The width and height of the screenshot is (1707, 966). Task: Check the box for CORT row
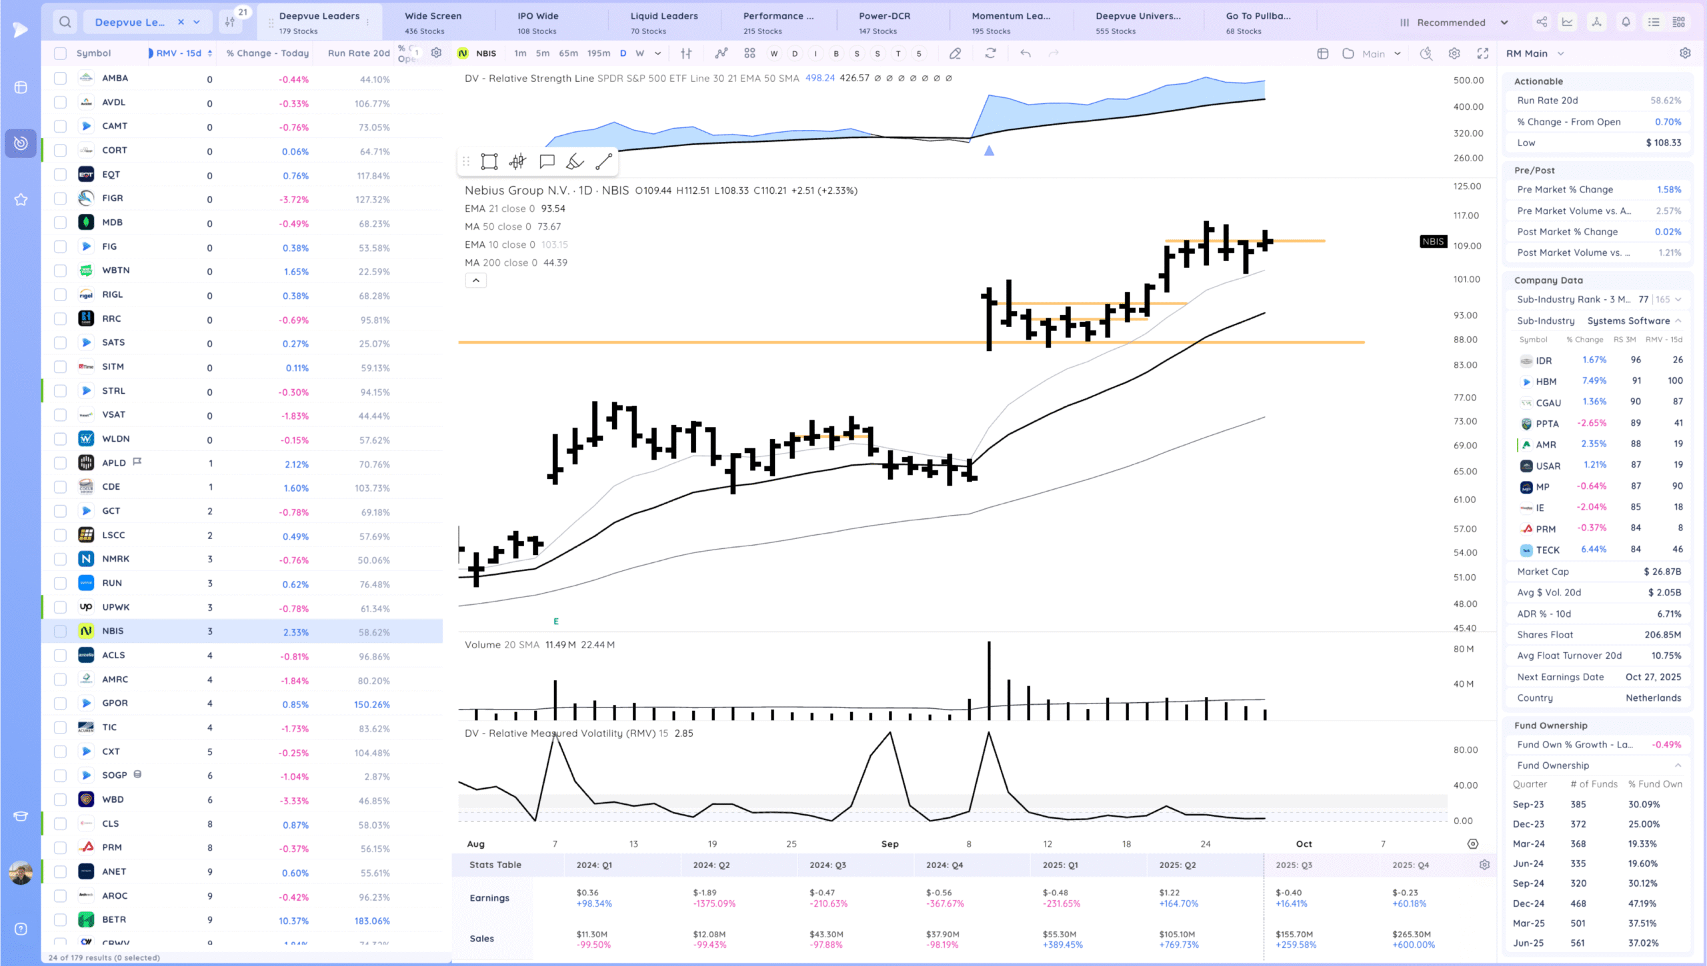60,151
